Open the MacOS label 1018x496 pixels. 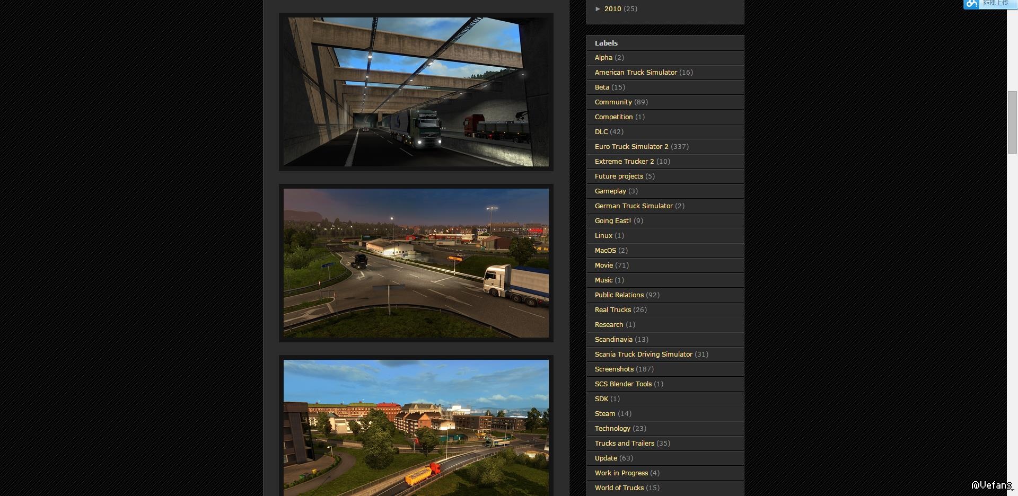click(605, 251)
